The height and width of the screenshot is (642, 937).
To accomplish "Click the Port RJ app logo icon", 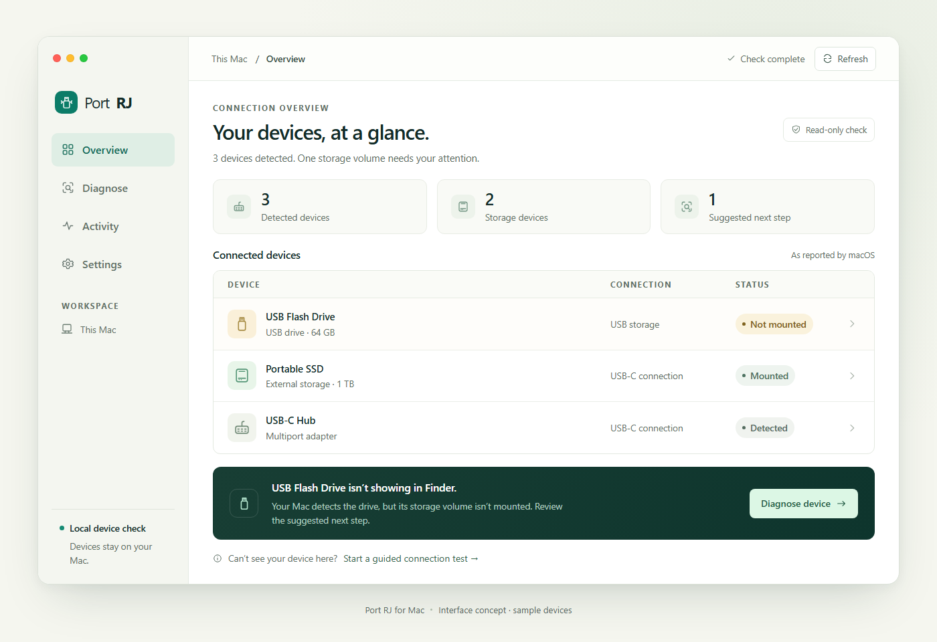I will pyautogui.click(x=66, y=102).
